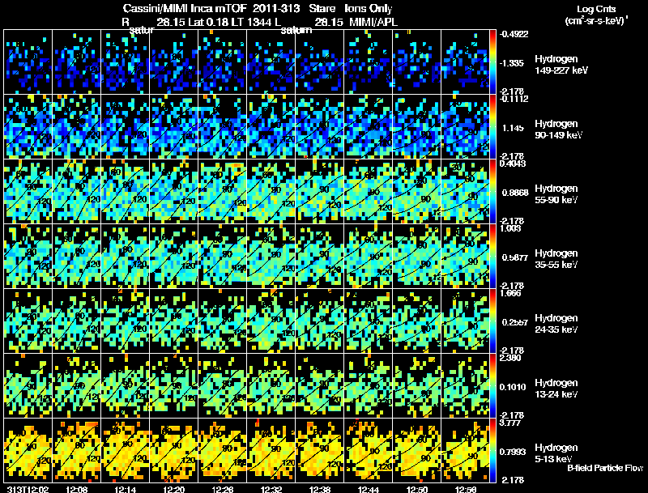Click the 12:26 time axis label
648x493 pixels.
point(222,489)
